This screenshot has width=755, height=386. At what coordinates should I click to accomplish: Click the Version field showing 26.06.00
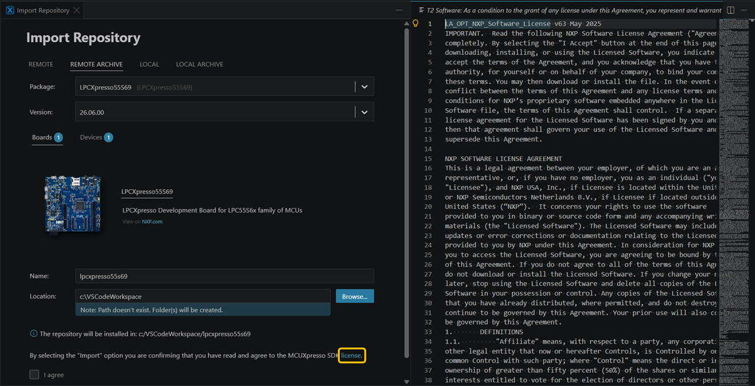225,112
